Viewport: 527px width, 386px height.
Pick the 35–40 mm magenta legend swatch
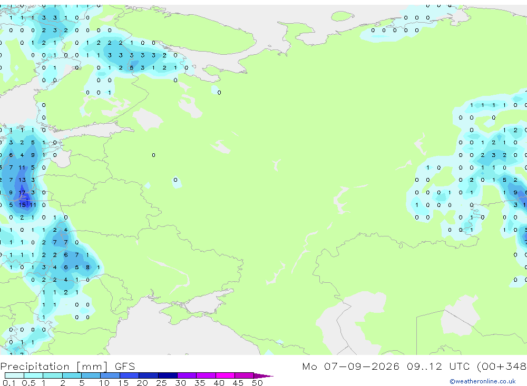click(206, 375)
